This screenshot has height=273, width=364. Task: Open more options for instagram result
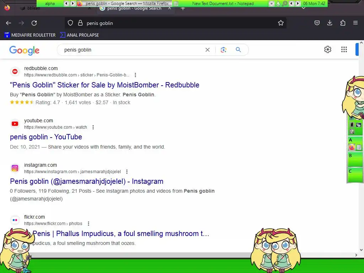(x=127, y=172)
